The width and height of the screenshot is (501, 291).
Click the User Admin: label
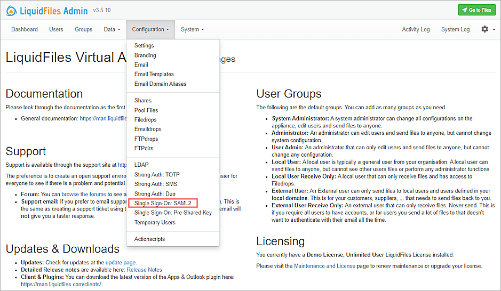coord(288,148)
